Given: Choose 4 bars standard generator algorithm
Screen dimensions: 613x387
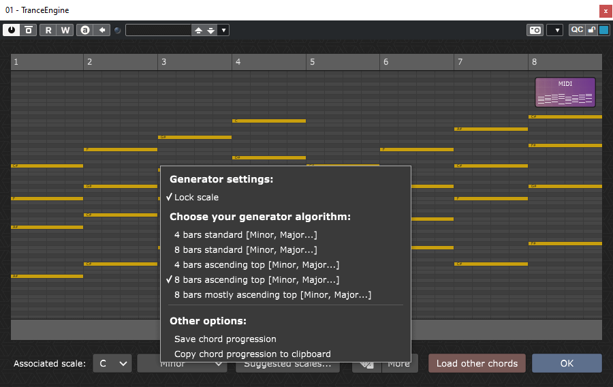Looking at the screenshot, I should point(245,235).
